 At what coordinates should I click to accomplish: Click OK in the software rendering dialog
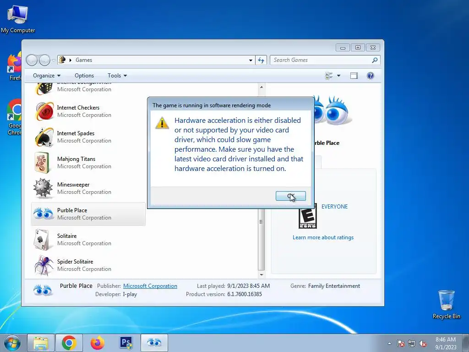click(x=290, y=196)
